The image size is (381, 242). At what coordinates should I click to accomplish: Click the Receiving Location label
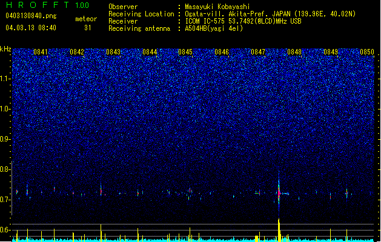click(141, 14)
